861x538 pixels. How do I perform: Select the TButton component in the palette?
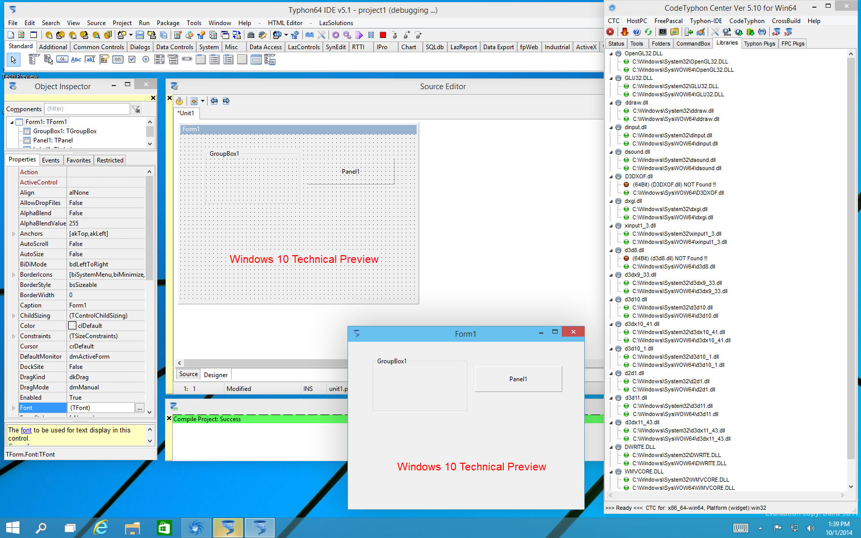click(62, 59)
